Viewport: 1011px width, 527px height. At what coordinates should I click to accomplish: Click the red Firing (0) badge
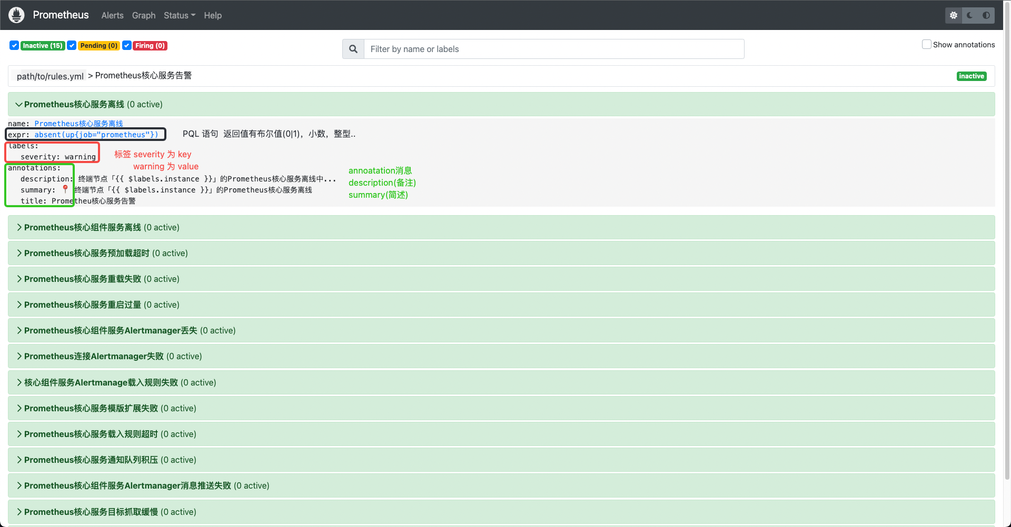point(150,45)
